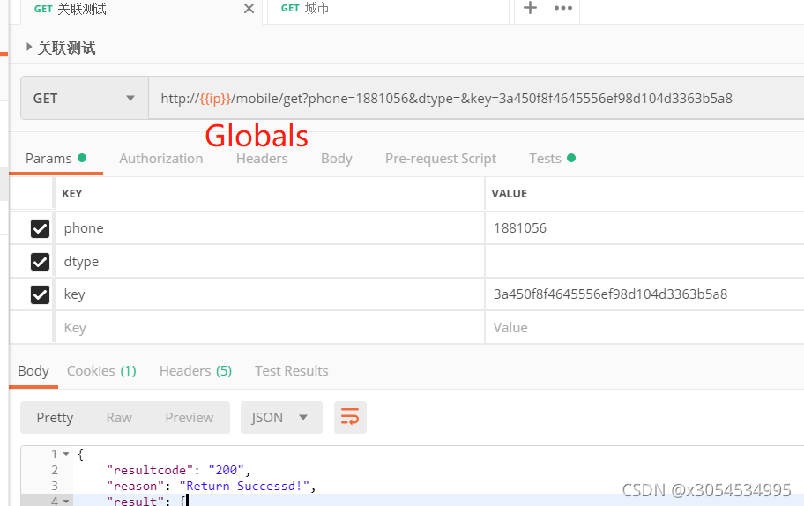Screen dimensions: 804x506
Task: Click the key parameter name cell
Action: tap(270, 294)
